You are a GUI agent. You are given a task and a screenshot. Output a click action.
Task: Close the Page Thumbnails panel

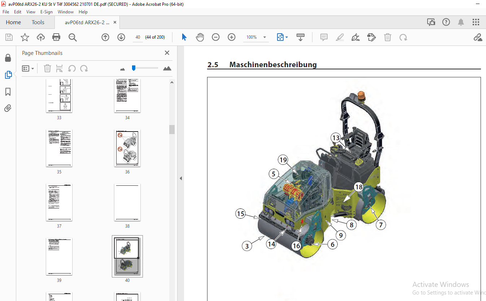pos(167,53)
